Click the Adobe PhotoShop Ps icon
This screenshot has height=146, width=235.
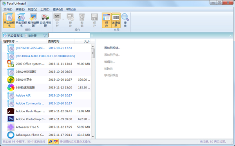pos(11,119)
